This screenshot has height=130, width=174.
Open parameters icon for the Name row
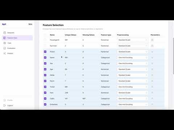point(152,57)
